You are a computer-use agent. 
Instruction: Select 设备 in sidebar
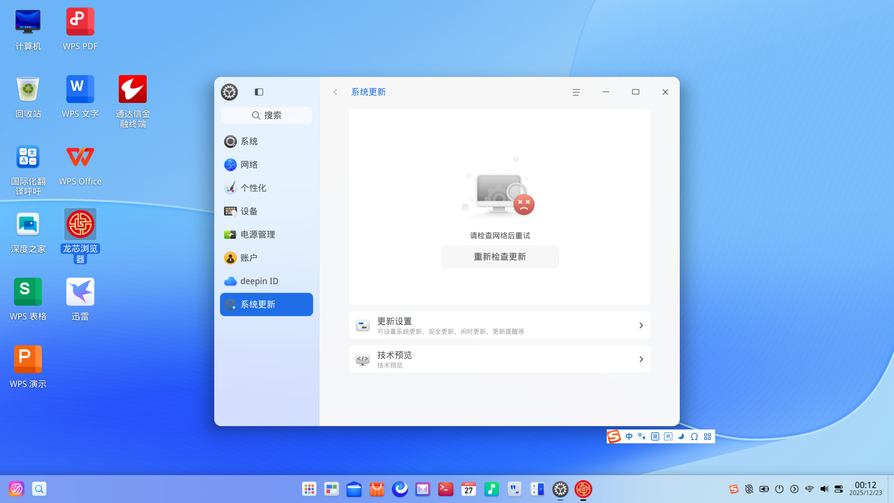coord(266,211)
